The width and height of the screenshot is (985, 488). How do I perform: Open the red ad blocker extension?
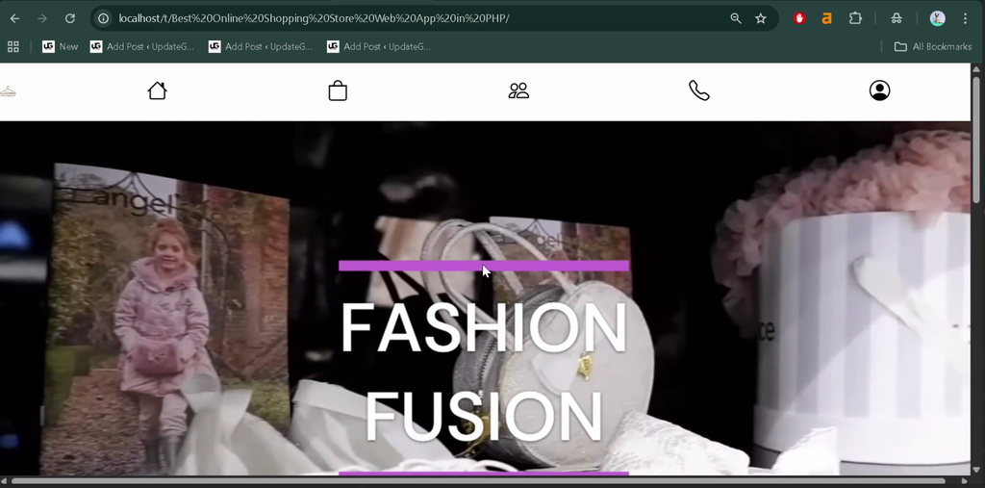(x=799, y=18)
